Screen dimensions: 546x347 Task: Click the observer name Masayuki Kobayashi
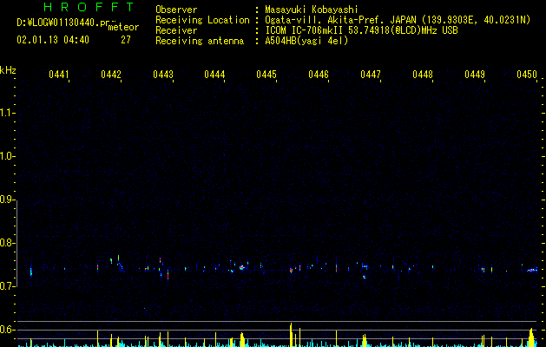(x=312, y=10)
